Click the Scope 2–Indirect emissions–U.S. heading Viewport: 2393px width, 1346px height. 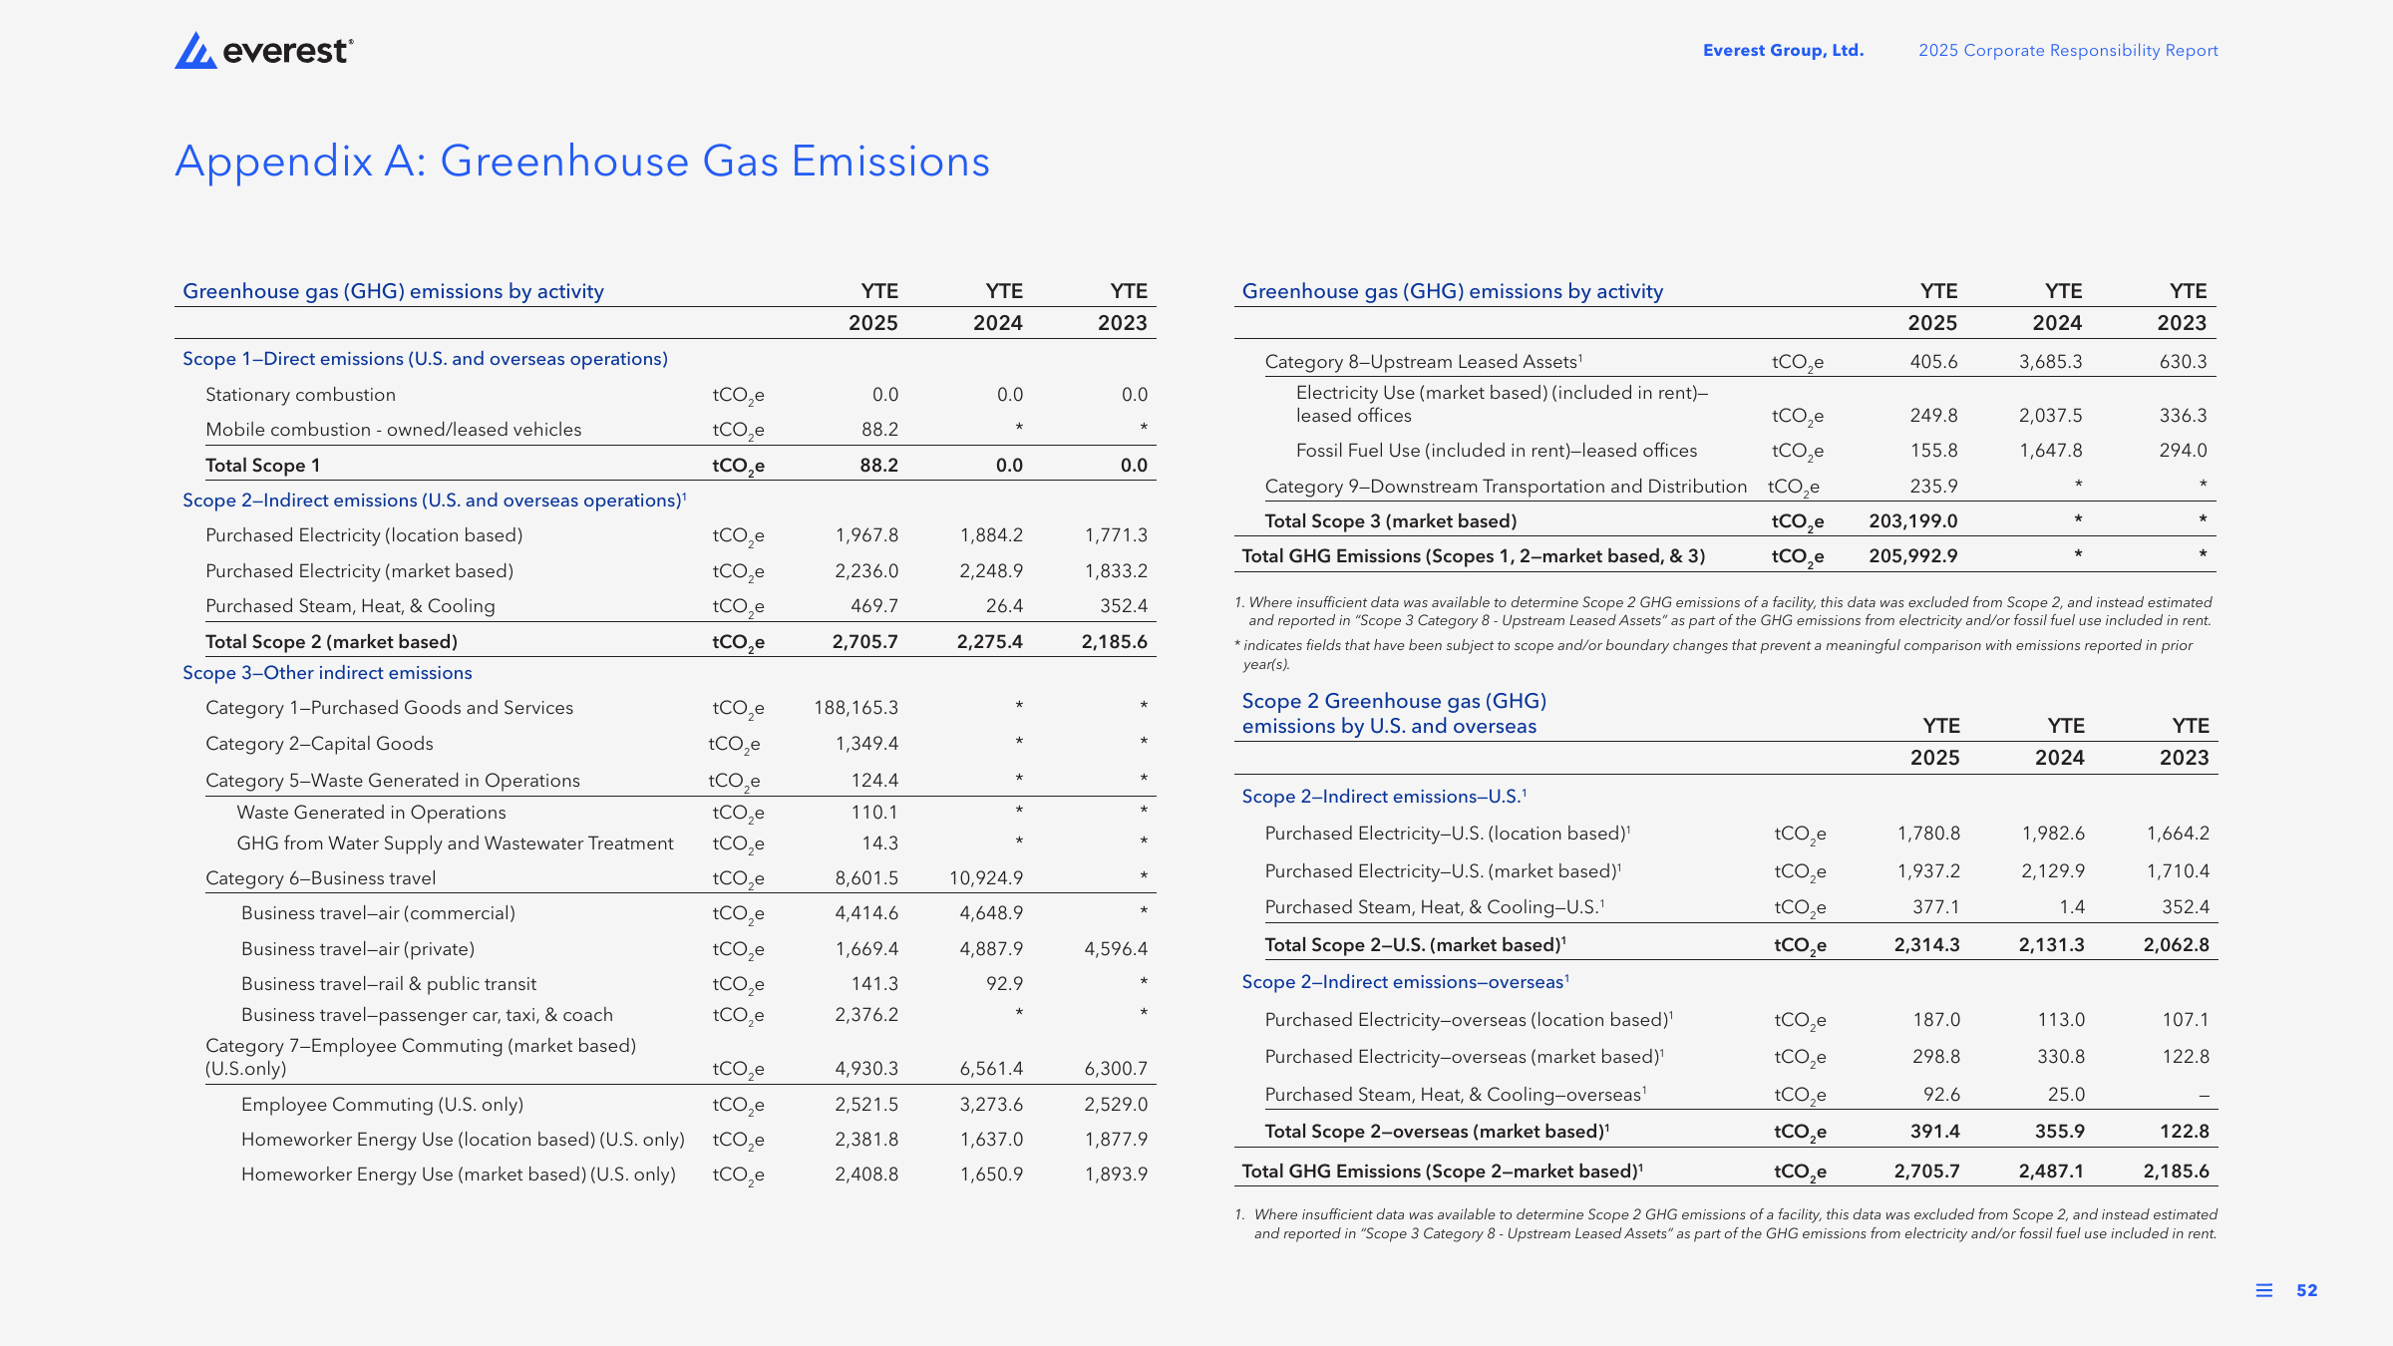1384,797
